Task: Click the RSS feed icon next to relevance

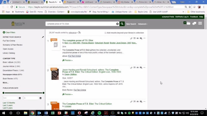Action: (x=79, y=32)
